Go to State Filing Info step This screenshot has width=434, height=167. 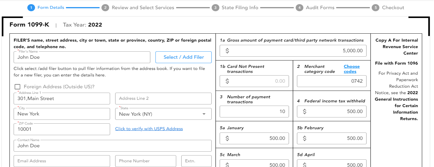point(240,8)
